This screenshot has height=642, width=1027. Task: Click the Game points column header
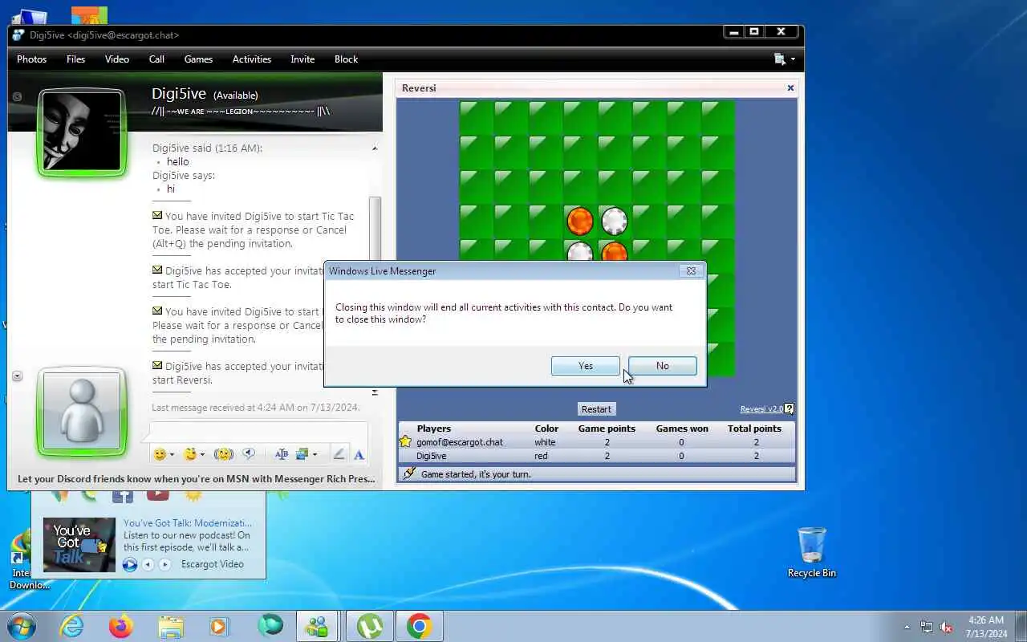pyautogui.click(x=607, y=429)
